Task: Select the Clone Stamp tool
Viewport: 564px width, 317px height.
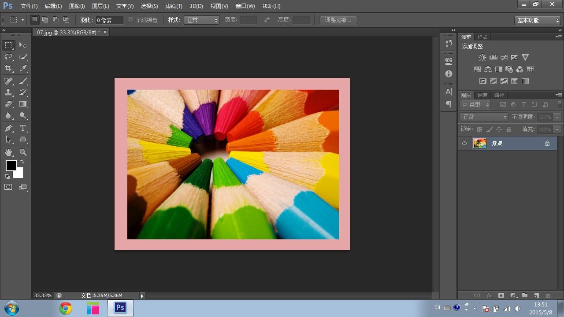Action: click(8, 92)
